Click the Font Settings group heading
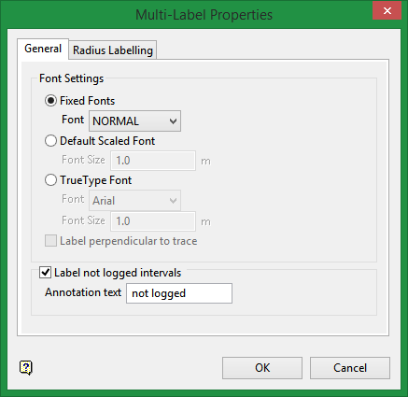The height and width of the screenshot is (397, 408). (71, 78)
